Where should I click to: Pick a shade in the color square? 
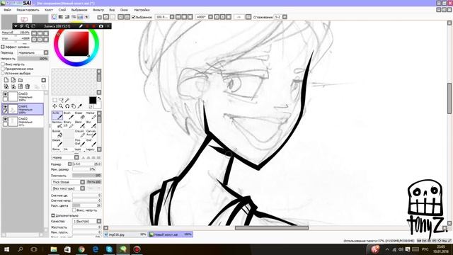point(76,44)
